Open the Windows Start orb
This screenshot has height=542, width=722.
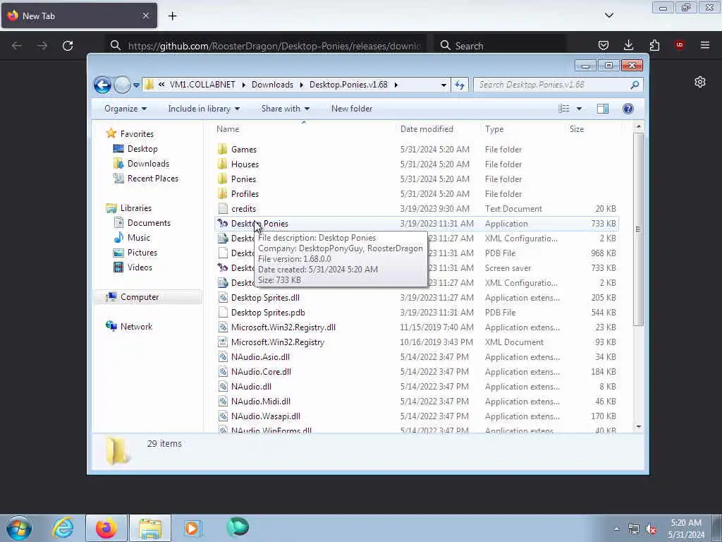pos(19,528)
